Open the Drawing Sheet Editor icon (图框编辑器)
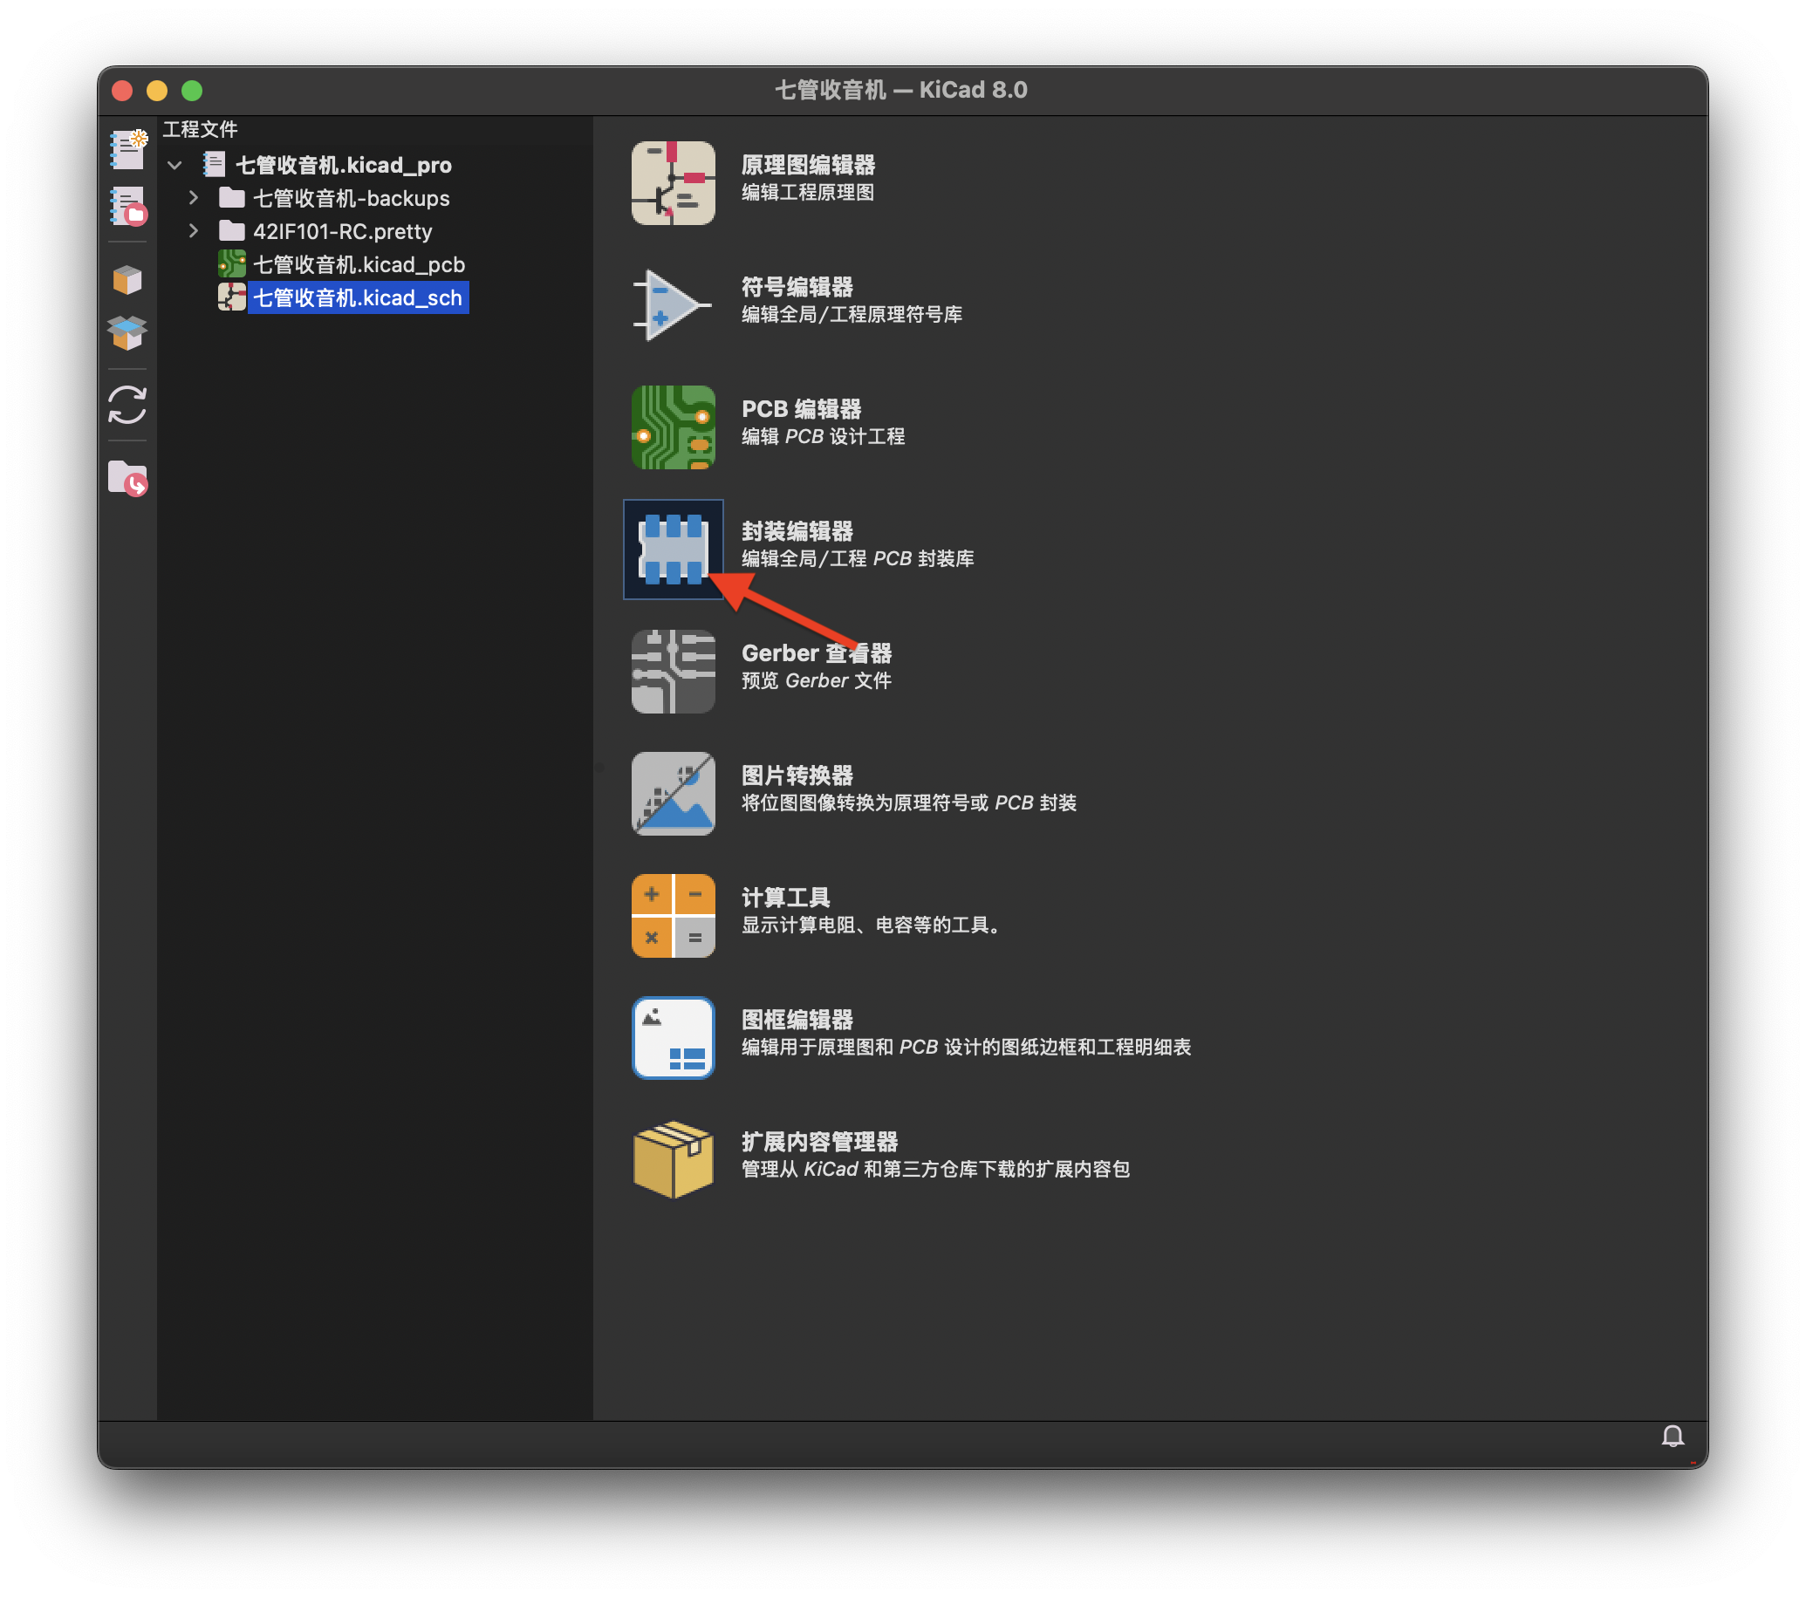This screenshot has width=1806, height=1598. coord(673,1037)
